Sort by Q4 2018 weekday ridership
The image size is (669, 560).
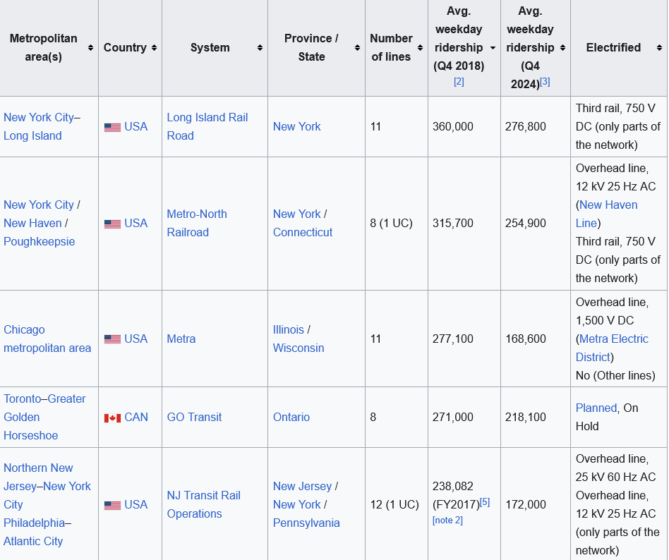click(x=493, y=48)
